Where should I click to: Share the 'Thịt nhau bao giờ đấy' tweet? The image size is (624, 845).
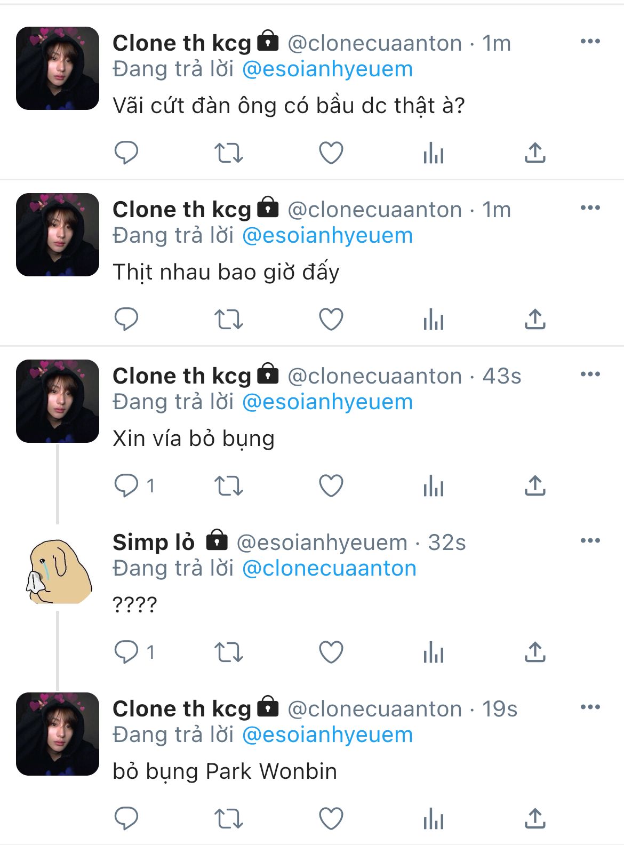pyautogui.click(x=535, y=319)
